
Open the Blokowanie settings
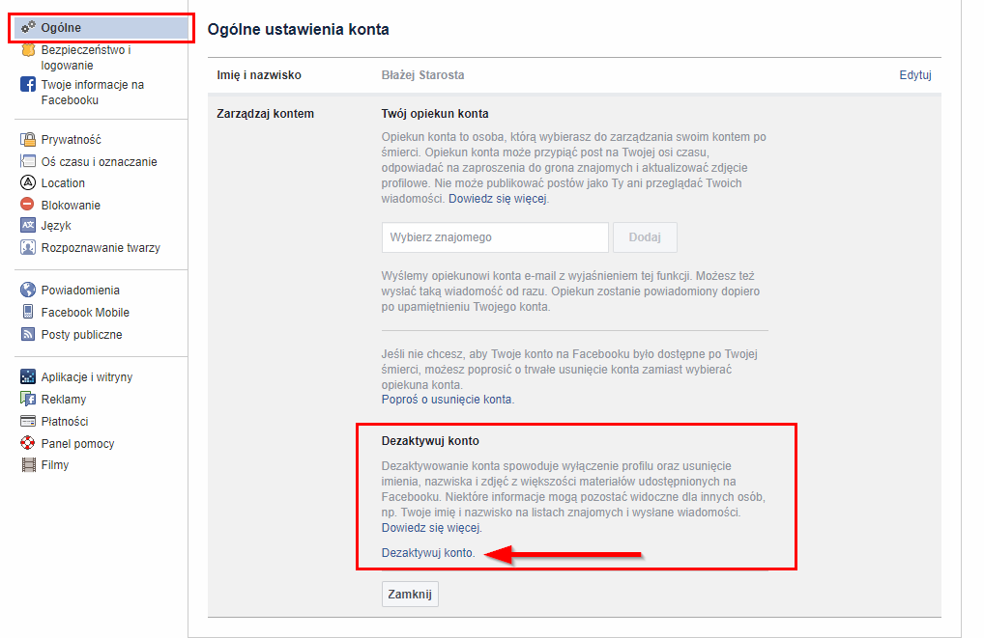(71, 205)
